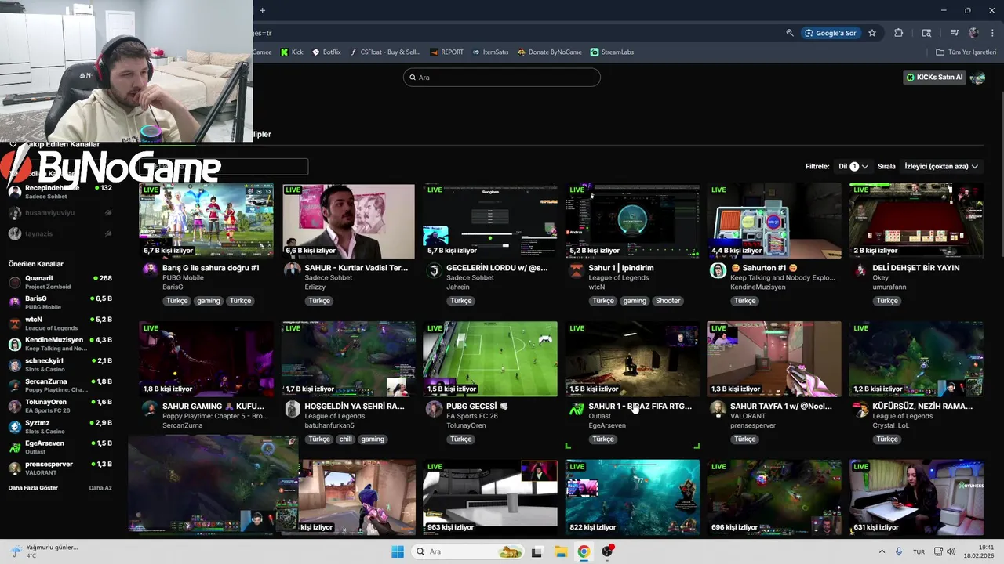Collapse the list with Daha Az
The height and width of the screenshot is (564, 1004).
coord(100,487)
